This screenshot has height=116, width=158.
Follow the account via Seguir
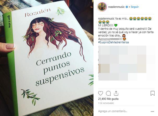coord(134,7)
